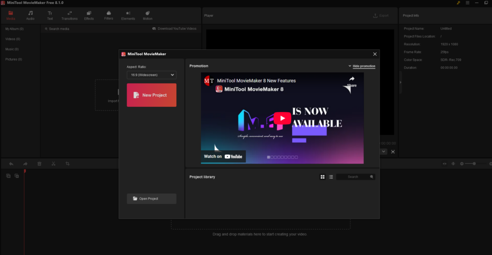
Task: Open the Player dropdown beside the fullscreen icon
Action: click(383, 152)
